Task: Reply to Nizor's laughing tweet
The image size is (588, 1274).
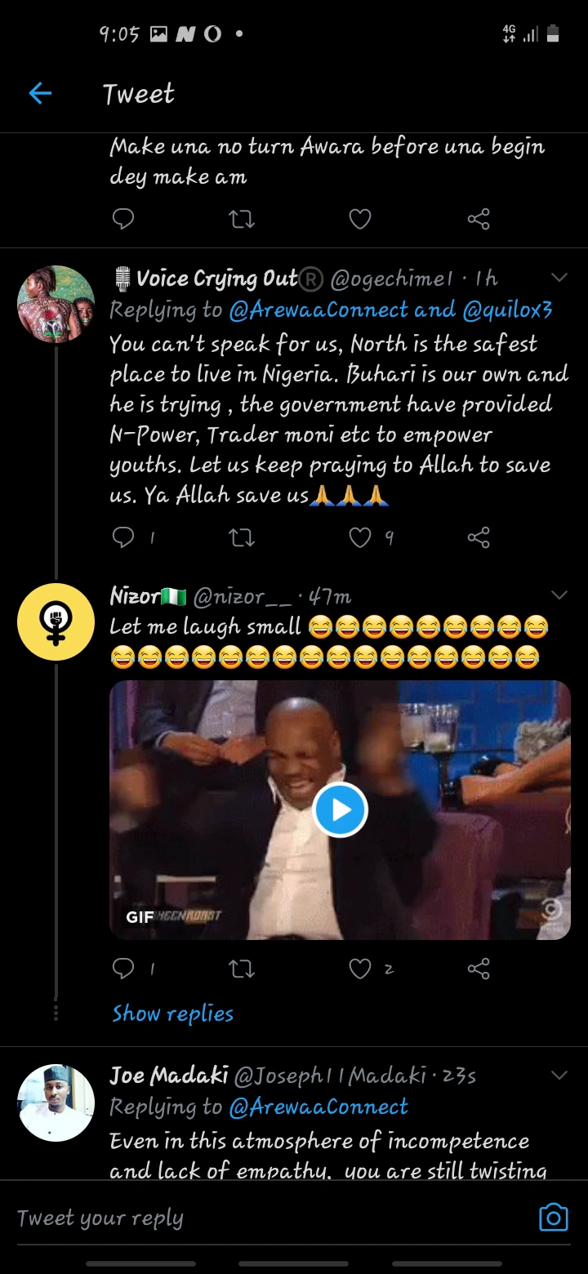Action: [x=122, y=969]
